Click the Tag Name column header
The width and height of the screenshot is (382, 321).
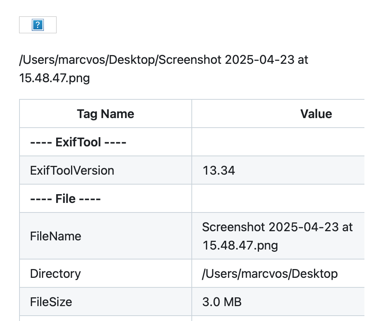105,114
